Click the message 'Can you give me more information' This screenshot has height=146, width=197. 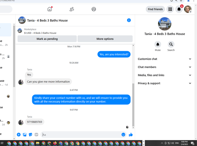(48, 81)
